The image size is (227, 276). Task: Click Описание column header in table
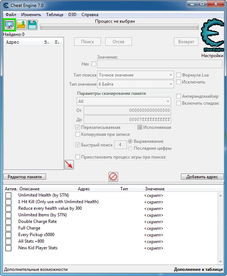click(48, 189)
